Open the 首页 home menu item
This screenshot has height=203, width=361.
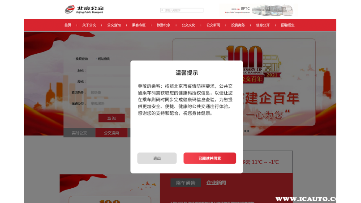[x=68, y=25]
